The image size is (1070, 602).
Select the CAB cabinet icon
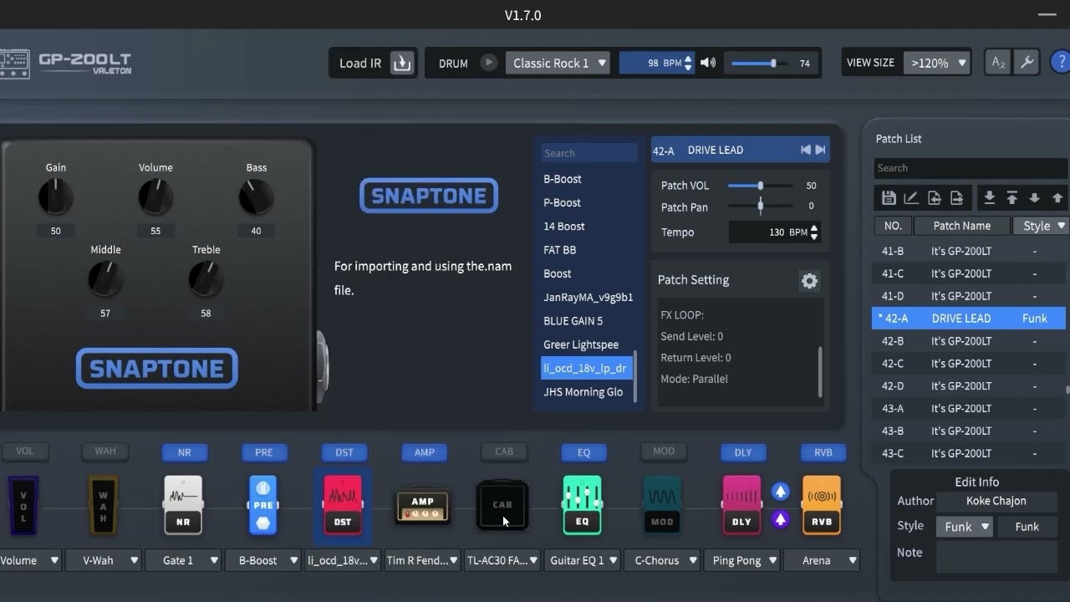502,505
